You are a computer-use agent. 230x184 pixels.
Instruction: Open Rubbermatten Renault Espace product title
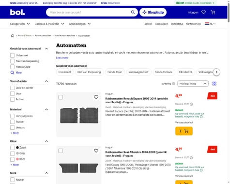(x=137, y=100)
